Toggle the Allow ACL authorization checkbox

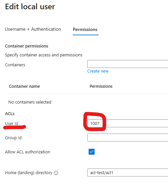click(92, 152)
